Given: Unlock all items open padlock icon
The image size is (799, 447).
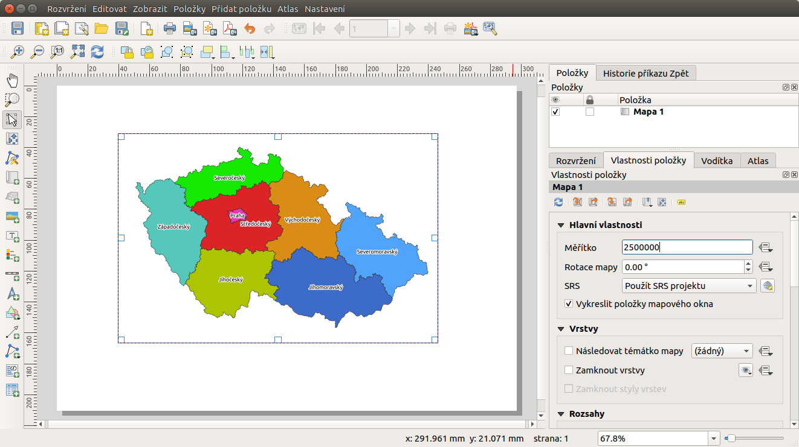Looking at the screenshot, I should (x=147, y=52).
